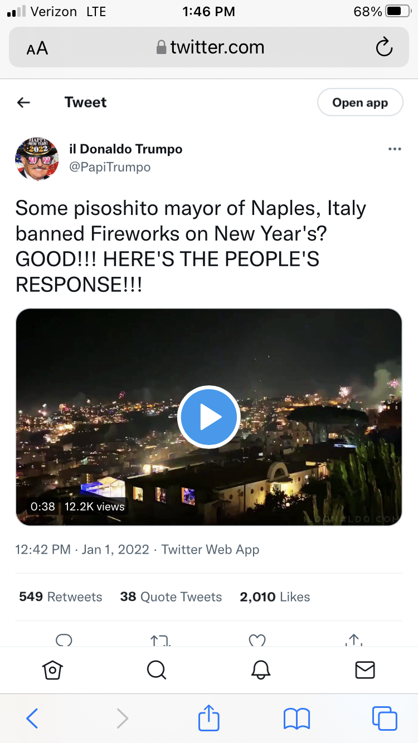The image size is (418, 743).
Task: Tap the Safari share icon
Action: pyautogui.click(x=209, y=717)
